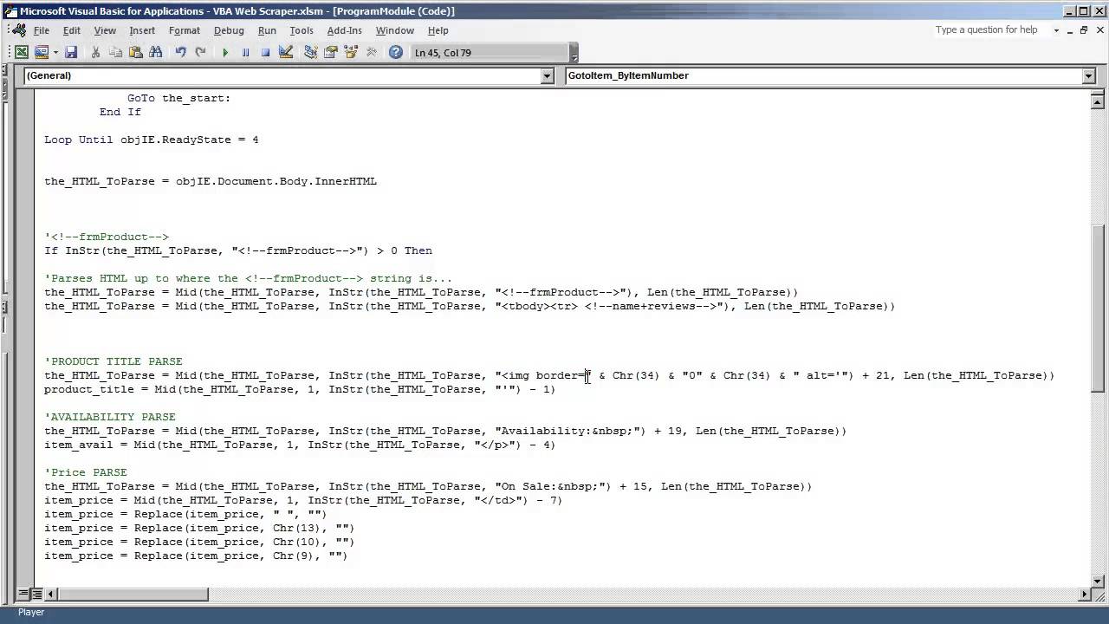The image size is (1109, 624).
Task: Click the Redo arrow icon
Action: tap(200, 52)
